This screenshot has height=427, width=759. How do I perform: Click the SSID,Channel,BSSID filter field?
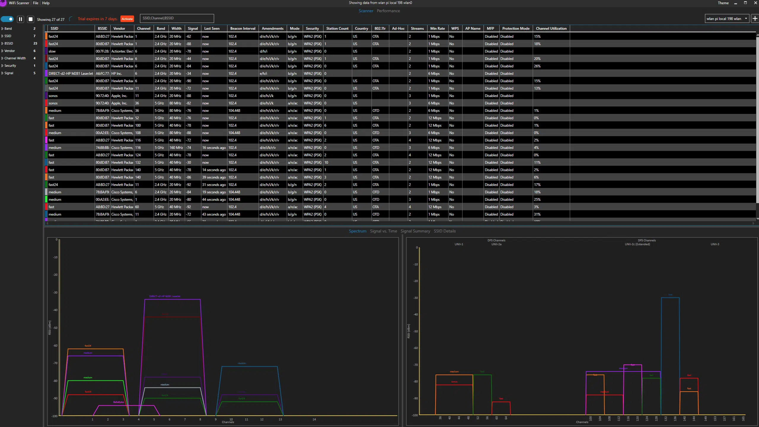pos(177,18)
